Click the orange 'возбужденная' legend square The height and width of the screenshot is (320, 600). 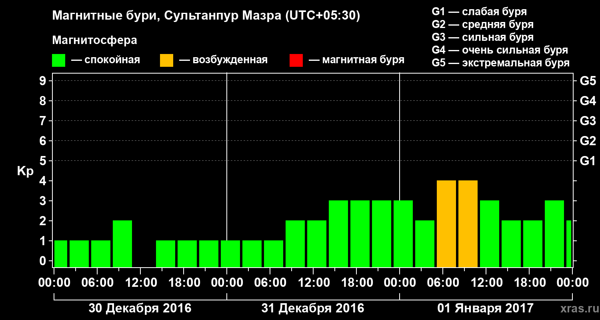pos(166,60)
